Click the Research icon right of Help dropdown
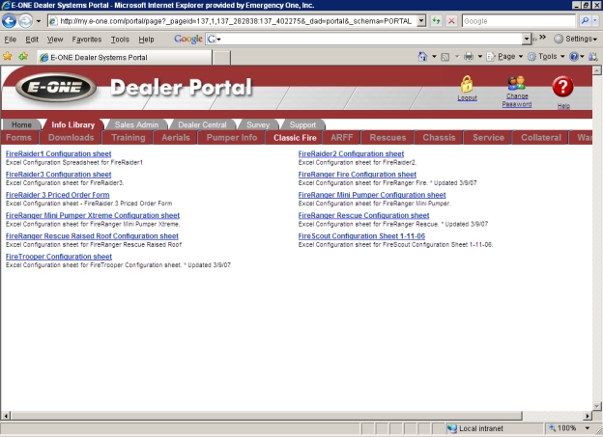Viewport: 603px width, 437px height. click(x=593, y=57)
